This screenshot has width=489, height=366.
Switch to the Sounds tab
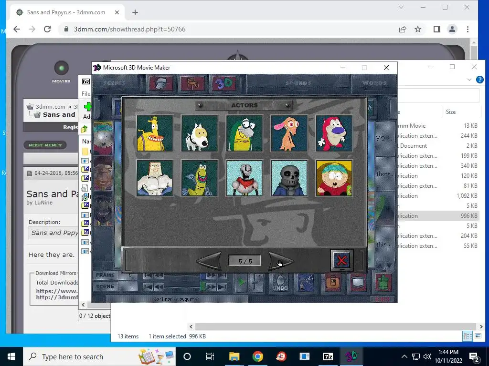(x=298, y=83)
